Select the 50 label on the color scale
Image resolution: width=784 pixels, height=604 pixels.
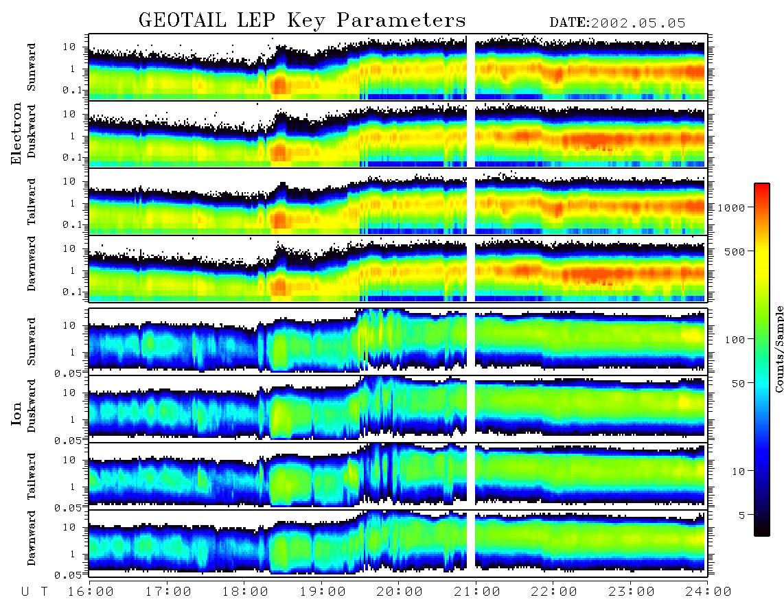(738, 384)
